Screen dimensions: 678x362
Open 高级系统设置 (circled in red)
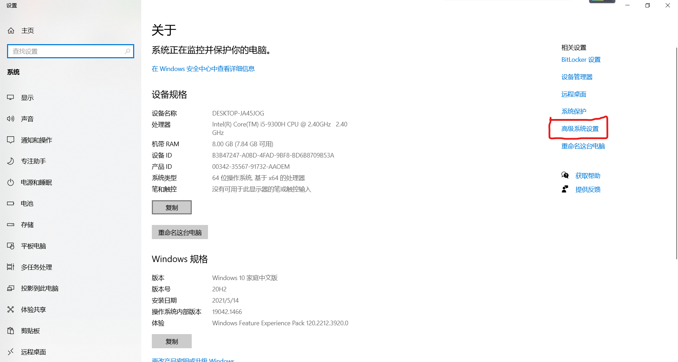(580, 129)
